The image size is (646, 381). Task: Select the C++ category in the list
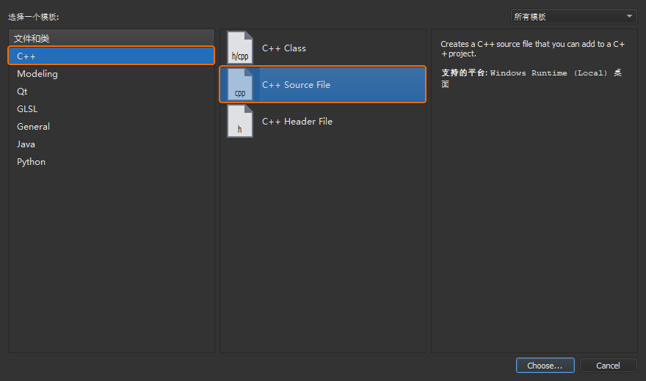pos(26,56)
